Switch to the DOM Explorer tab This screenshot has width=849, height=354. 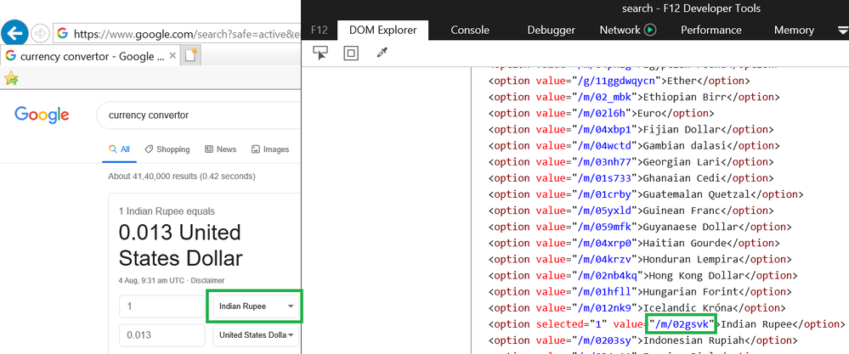(382, 31)
